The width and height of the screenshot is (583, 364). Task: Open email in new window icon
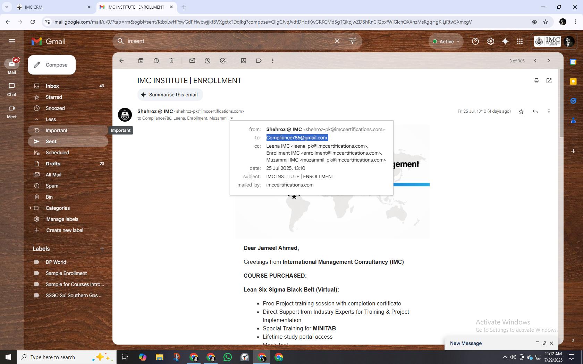(549, 81)
